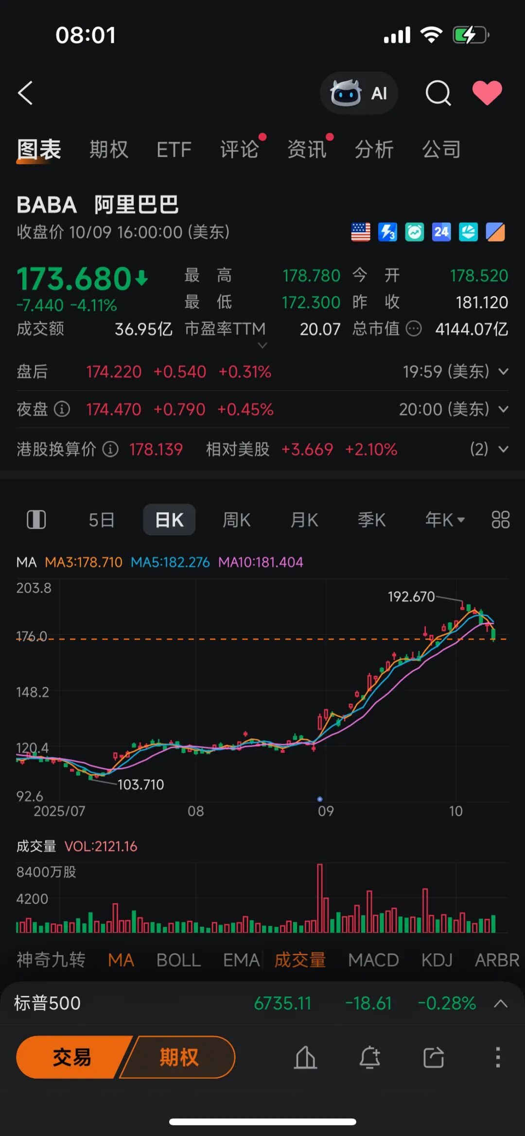Tap the BABA 阿里巴巴 stock title
Viewport: 525px width, 1136px height.
point(98,205)
